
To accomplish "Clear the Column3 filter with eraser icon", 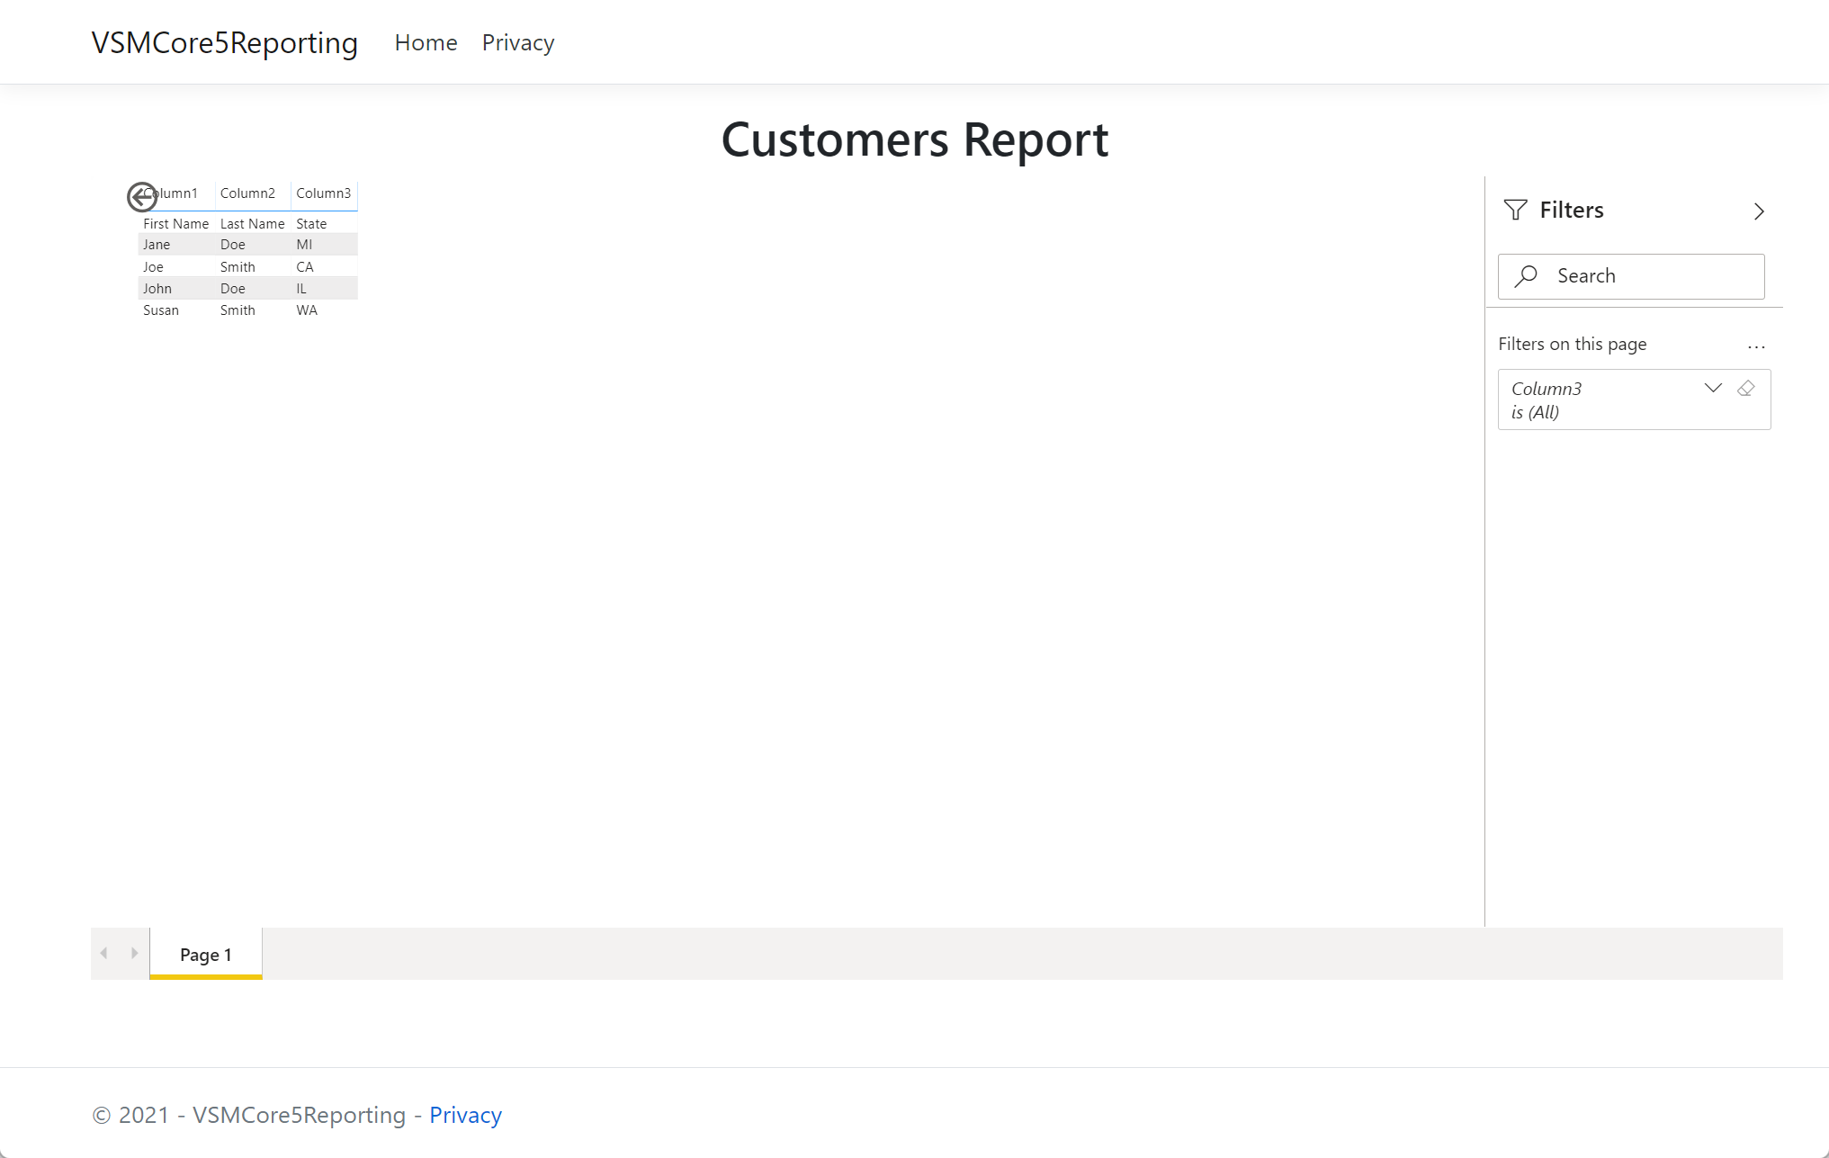I will (x=1746, y=388).
